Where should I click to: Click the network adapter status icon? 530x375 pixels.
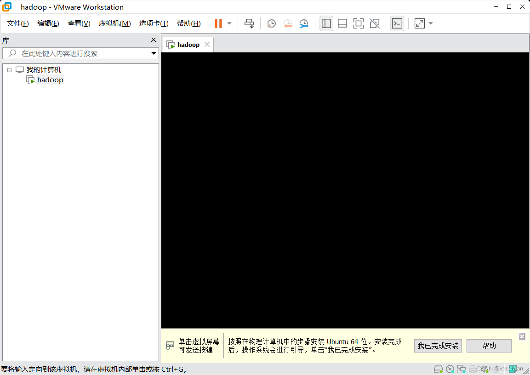461,369
